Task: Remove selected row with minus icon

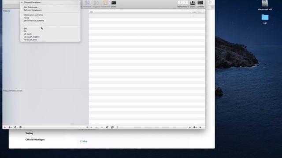Action: coord(96,127)
